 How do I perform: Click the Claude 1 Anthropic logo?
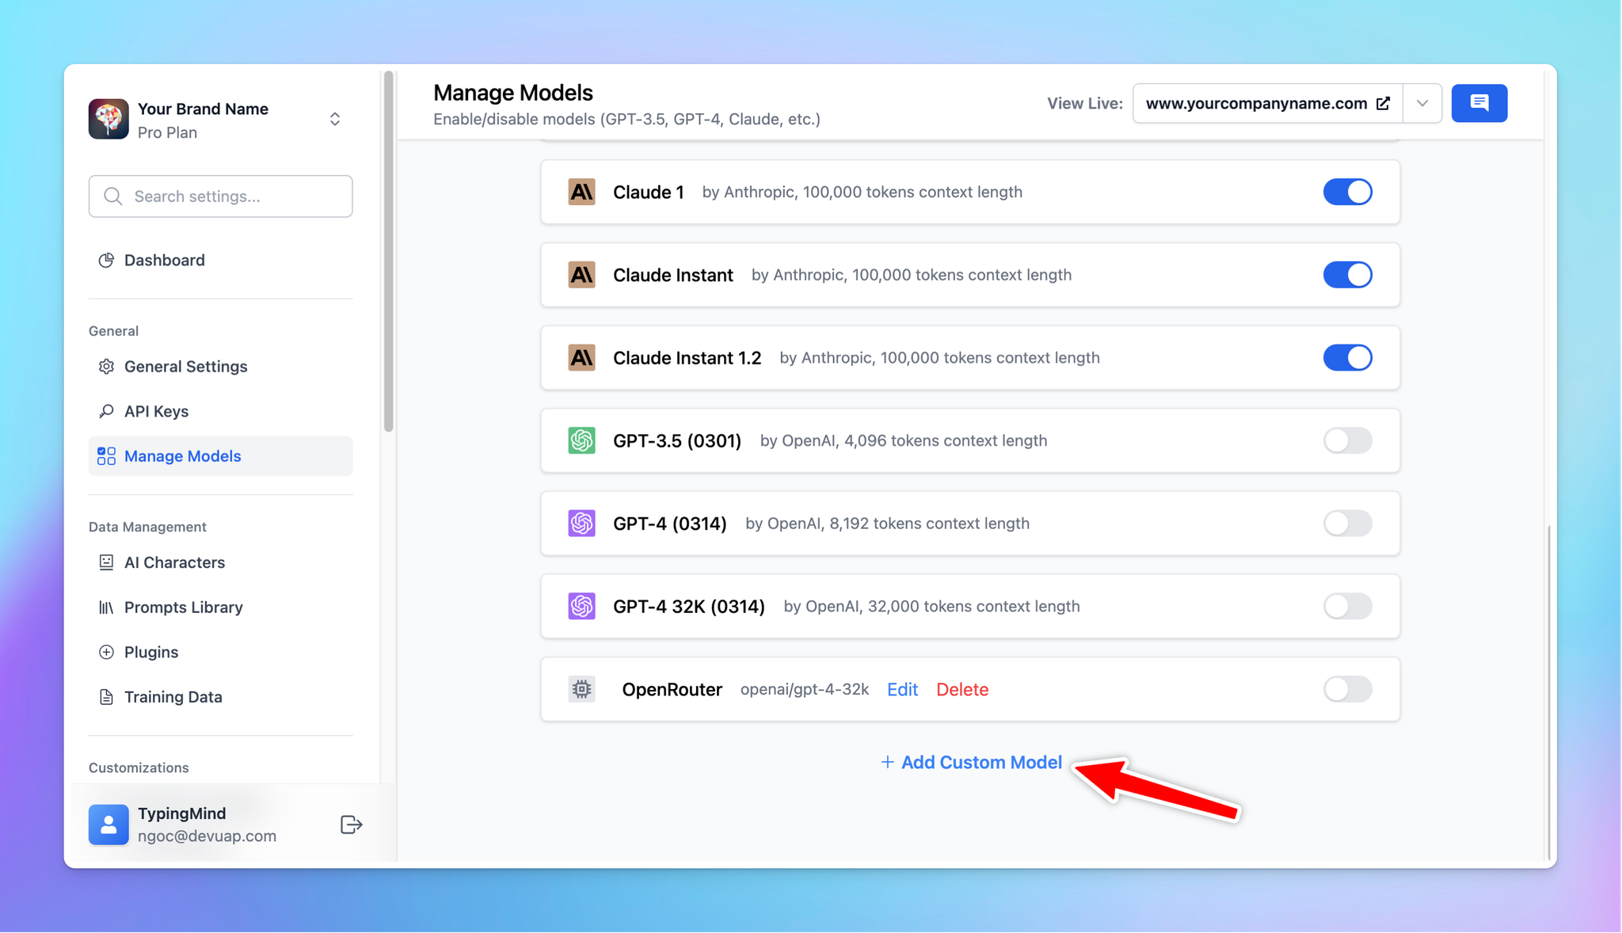tap(581, 192)
